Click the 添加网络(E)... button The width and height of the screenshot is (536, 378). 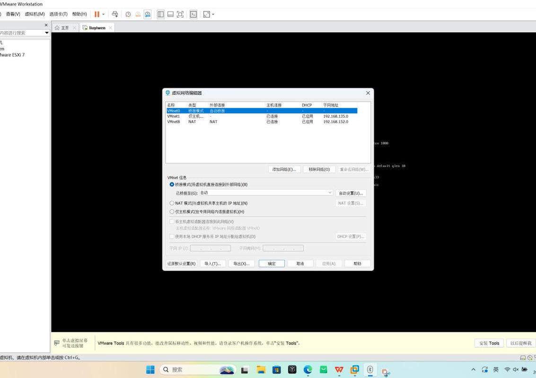coord(284,169)
